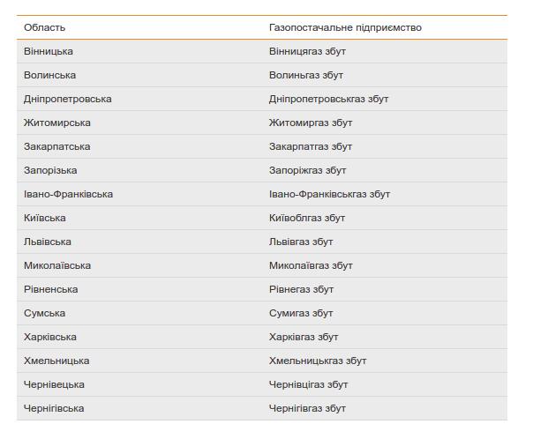Click "Київоблгаз збут" supplier entry
Image resolution: width=533 pixels, height=439 pixels.
(x=307, y=218)
